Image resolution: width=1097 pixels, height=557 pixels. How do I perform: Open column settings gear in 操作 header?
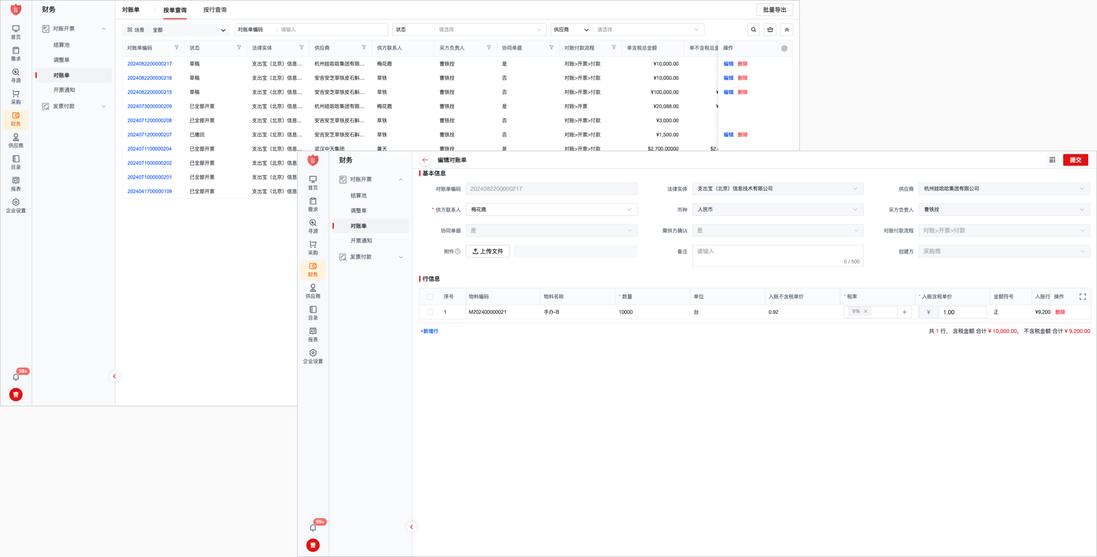coord(784,49)
